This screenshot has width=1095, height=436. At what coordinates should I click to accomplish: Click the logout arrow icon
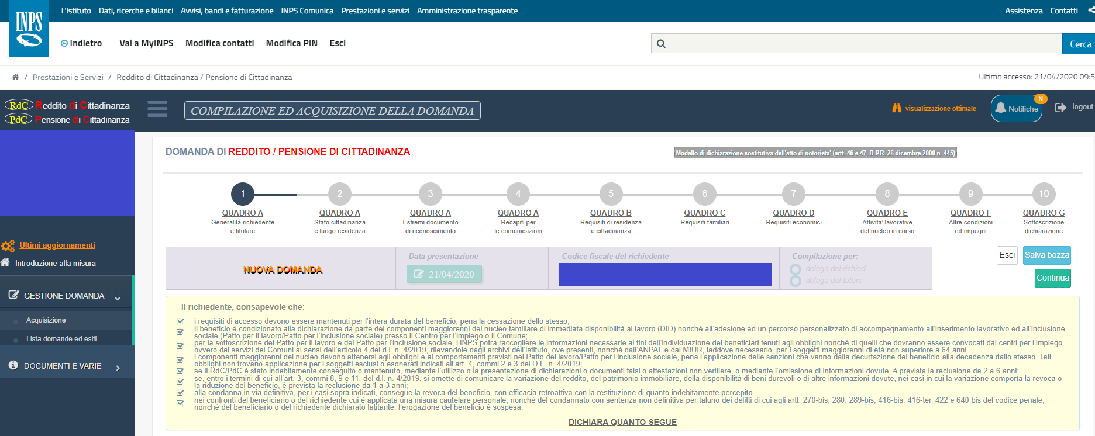1060,108
